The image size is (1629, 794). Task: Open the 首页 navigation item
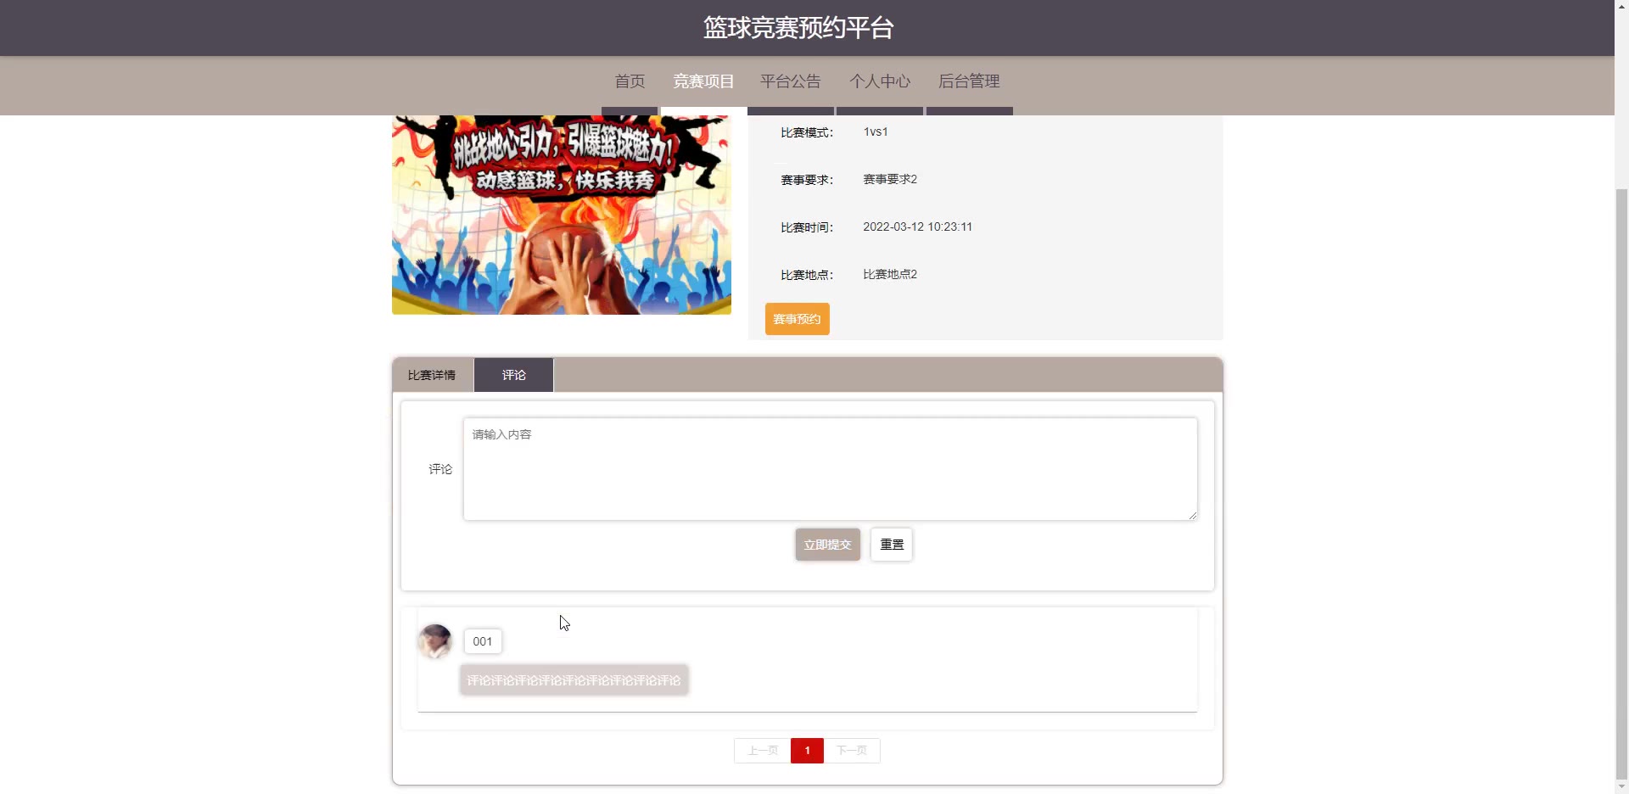point(630,81)
